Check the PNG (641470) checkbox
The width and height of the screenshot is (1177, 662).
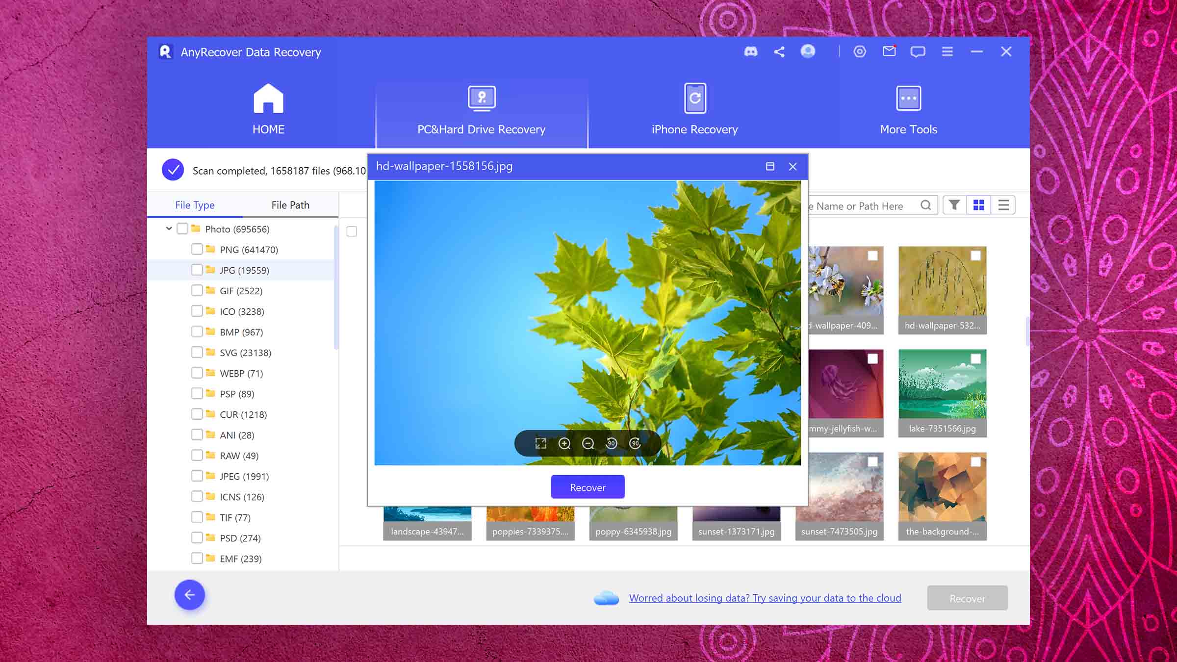click(x=197, y=249)
